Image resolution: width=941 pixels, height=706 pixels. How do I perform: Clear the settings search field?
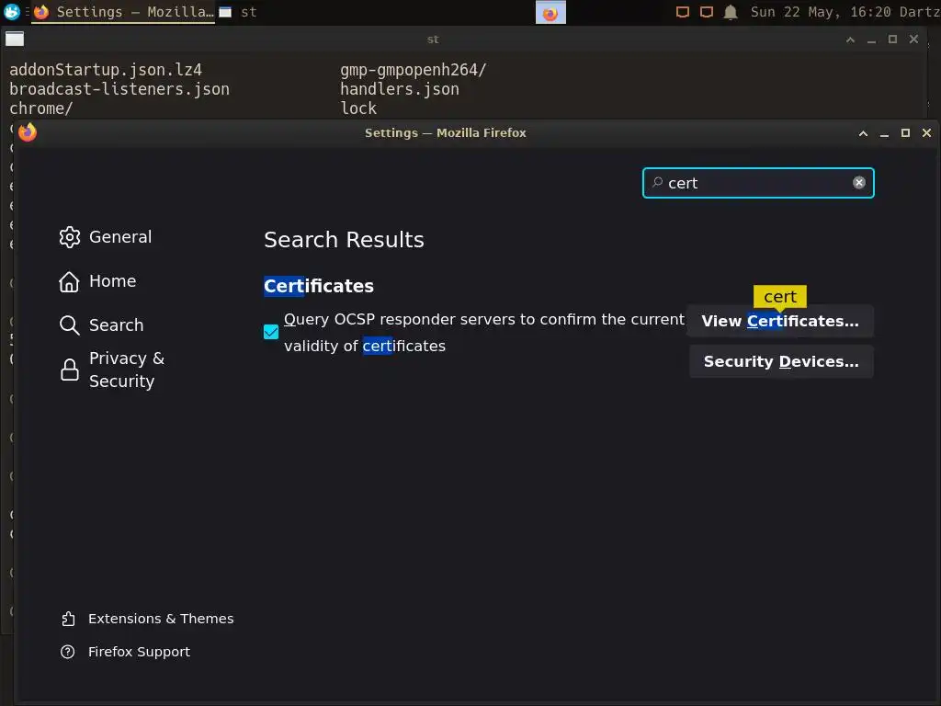coord(859,183)
